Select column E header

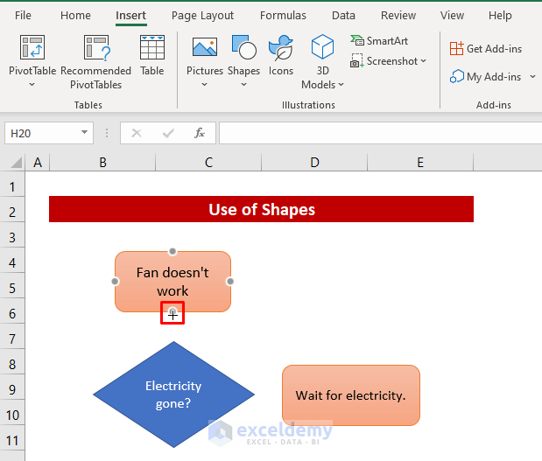pyautogui.click(x=420, y=163)
